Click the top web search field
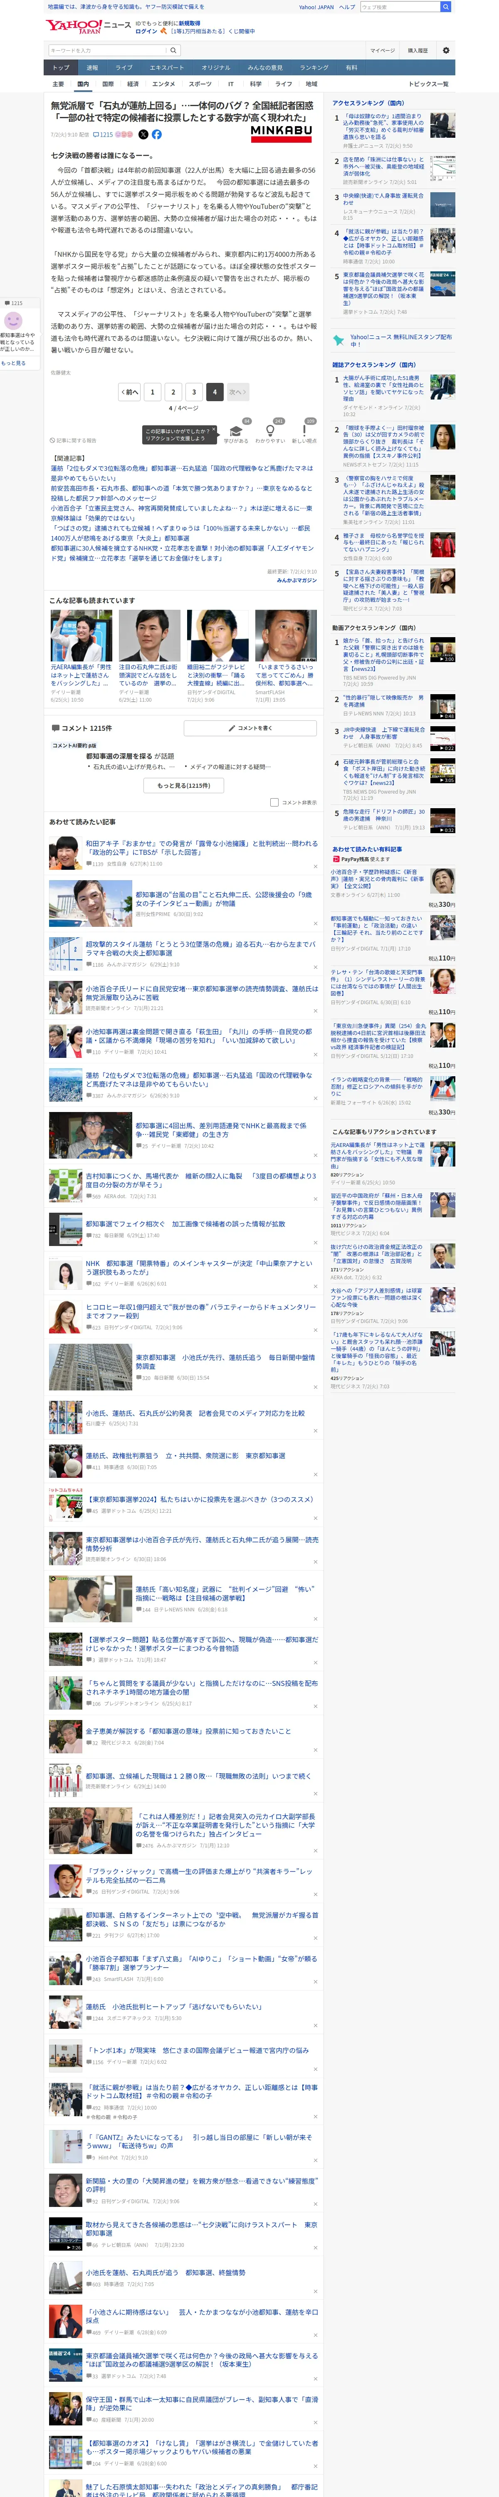 (x=399, y=7)
